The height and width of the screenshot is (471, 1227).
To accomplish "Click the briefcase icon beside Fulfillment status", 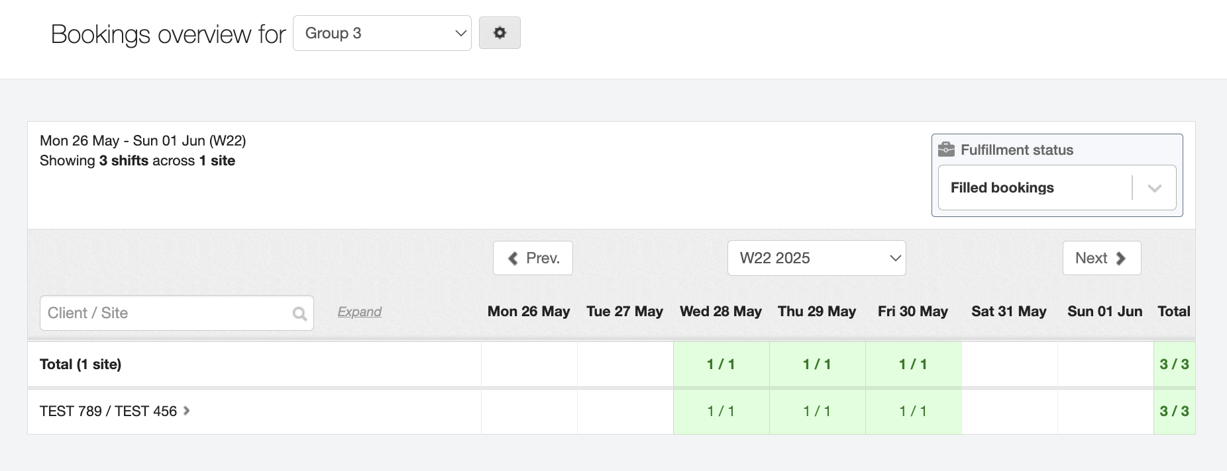I will 947,150.
